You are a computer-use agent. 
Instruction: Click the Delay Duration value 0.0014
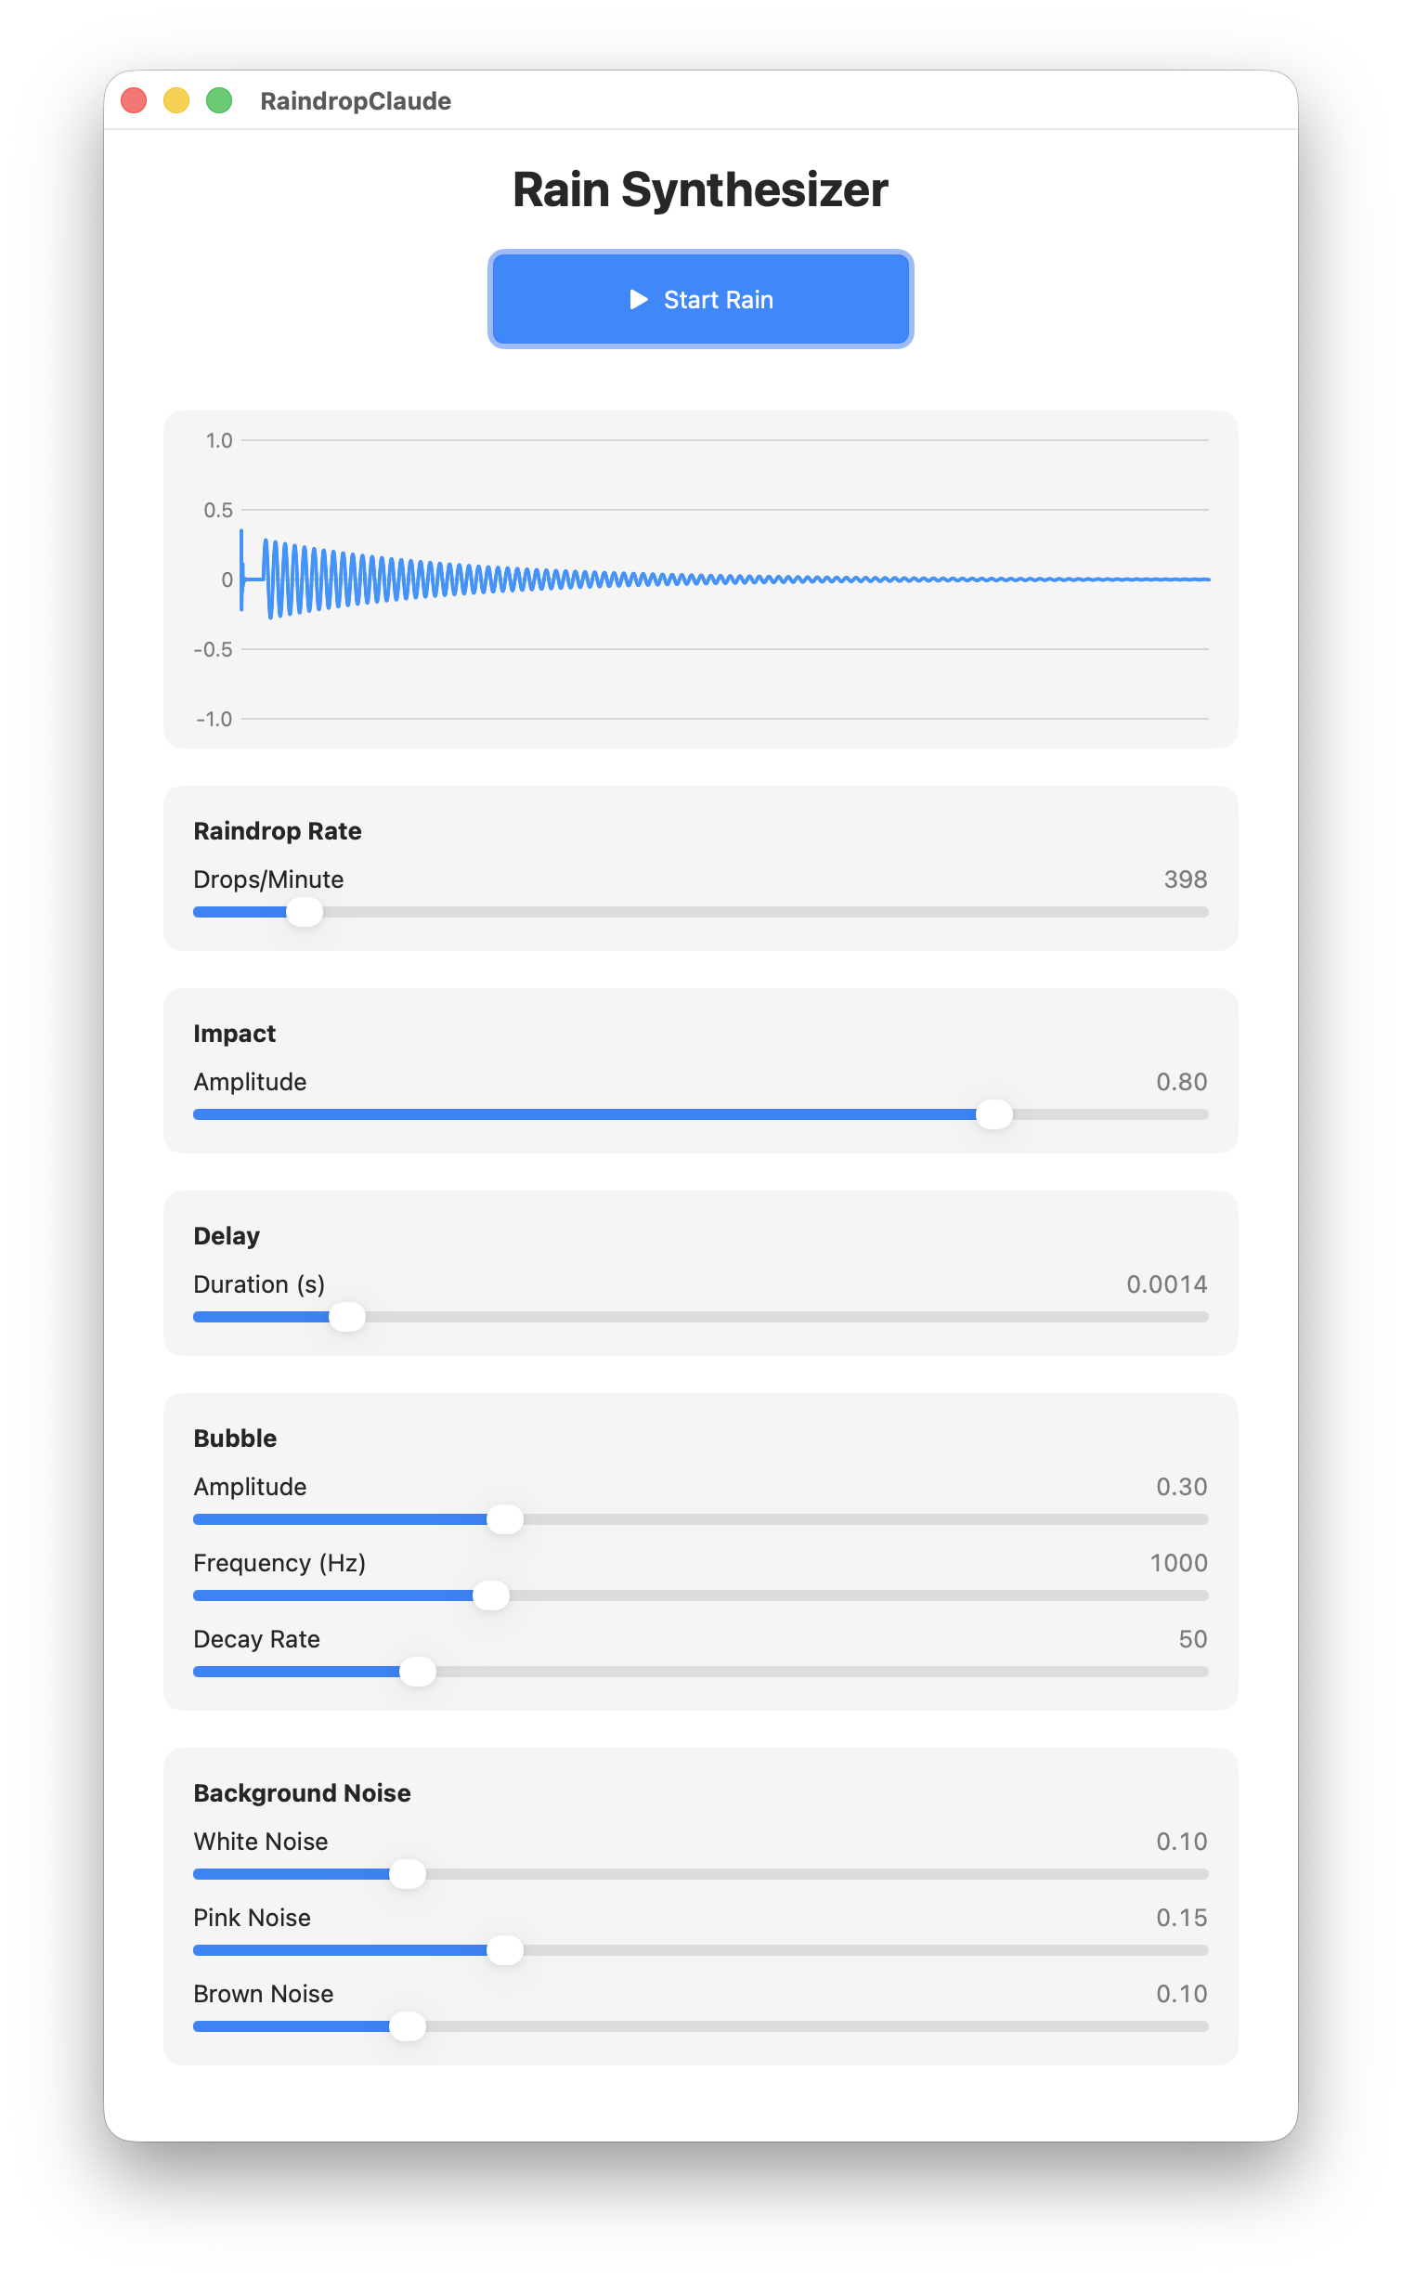(x=1166, y=1284)
